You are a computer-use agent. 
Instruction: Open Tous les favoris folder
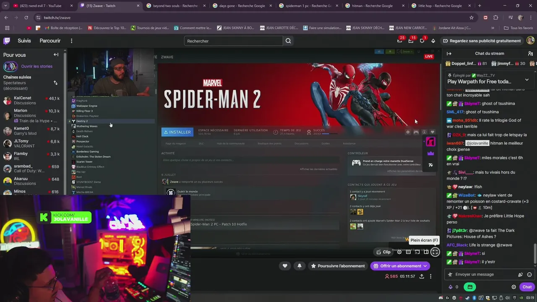[x=519, y=28]
